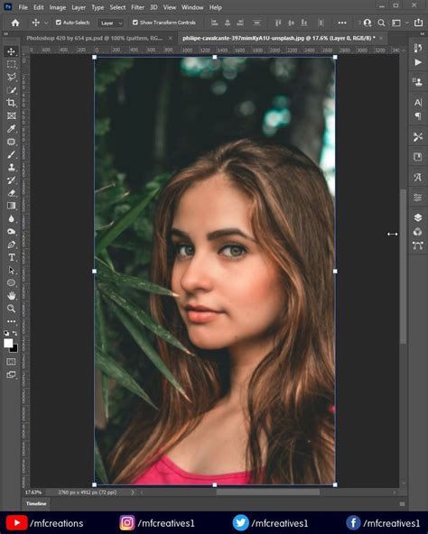Open the Character panel icon
The width and height of the screenshot is (428, 534).
click(418, 102)
